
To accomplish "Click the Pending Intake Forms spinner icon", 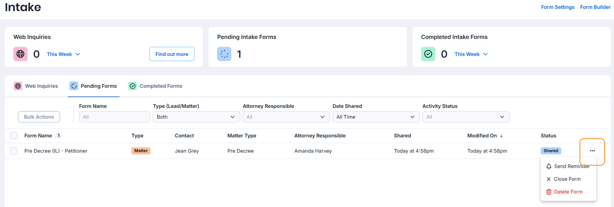I will (224, 54).
